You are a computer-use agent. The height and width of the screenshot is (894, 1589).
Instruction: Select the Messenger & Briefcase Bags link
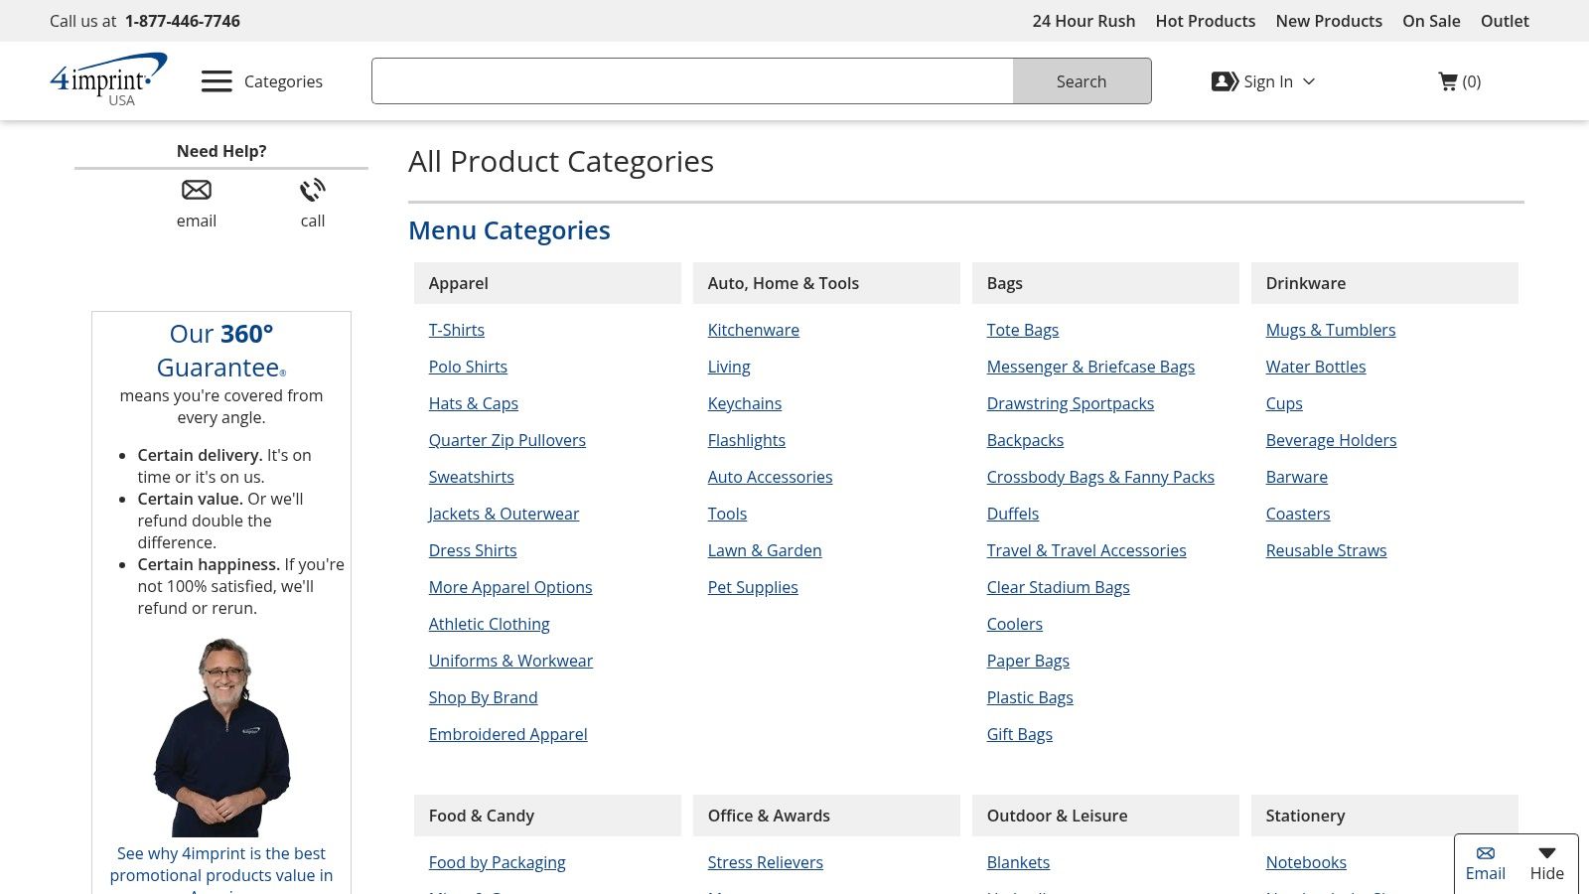coord(1090,367)
